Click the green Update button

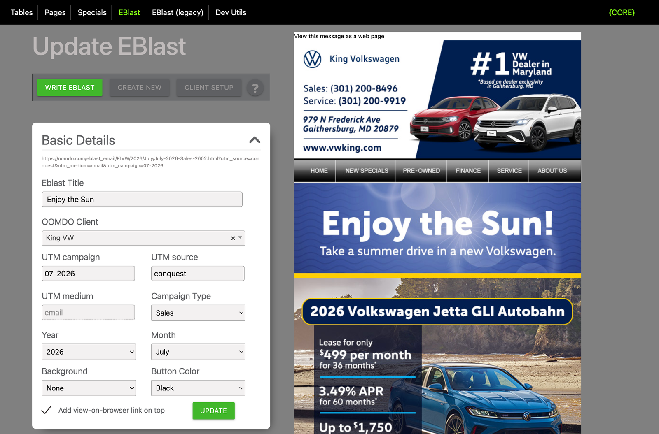[214, 411]
